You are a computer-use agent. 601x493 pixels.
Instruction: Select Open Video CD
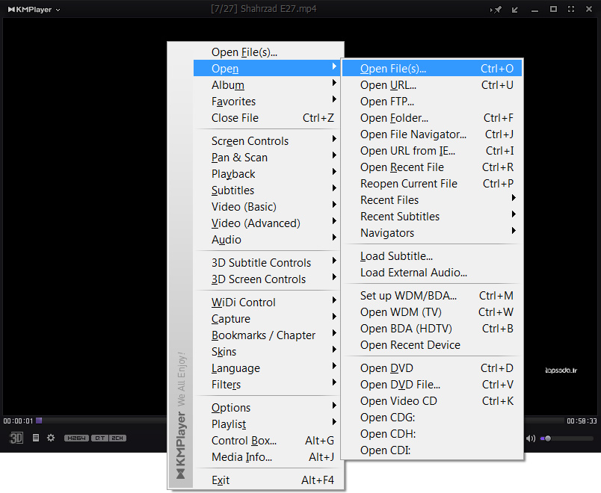tap(432, 401)
